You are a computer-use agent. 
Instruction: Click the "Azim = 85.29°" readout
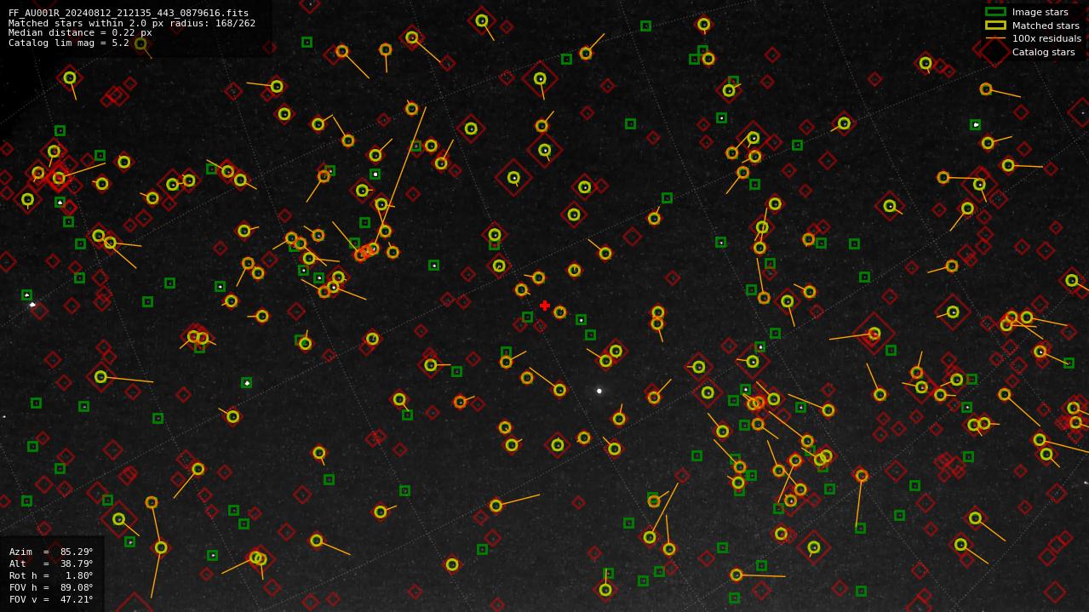click(x=51, y=552)
